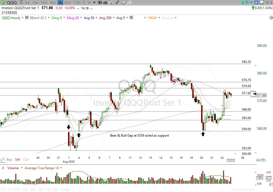Click the 571.98 current price label on axis

tap(261, 95)
